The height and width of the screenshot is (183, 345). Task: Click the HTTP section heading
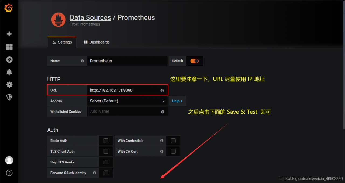pyautogui.click(x=54, y=79)
